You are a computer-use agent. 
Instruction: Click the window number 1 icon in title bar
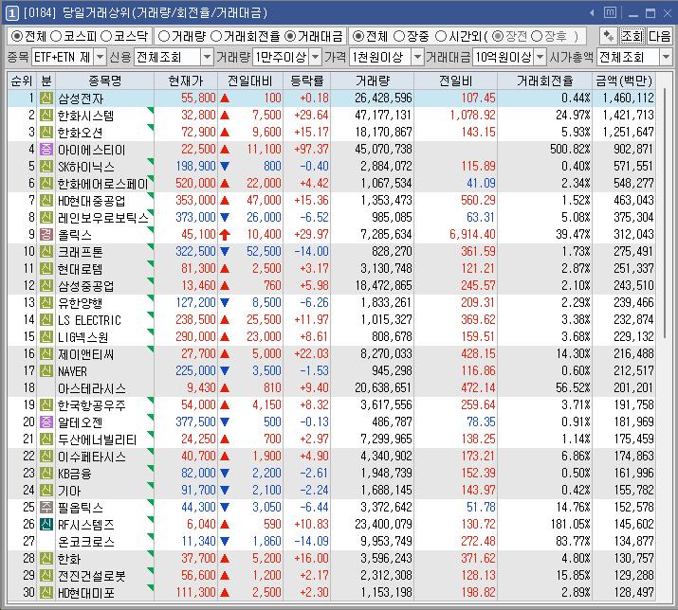point(11,13)
